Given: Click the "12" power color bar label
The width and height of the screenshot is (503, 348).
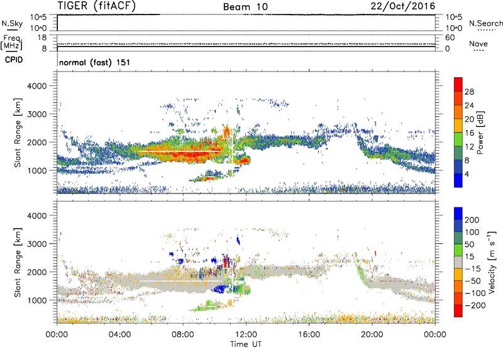Looking at the screenshot, I should 469,147.
